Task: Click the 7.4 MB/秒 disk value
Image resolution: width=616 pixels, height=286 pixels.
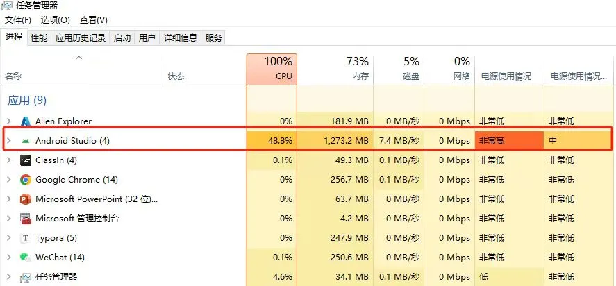Action: pos(399,141)
